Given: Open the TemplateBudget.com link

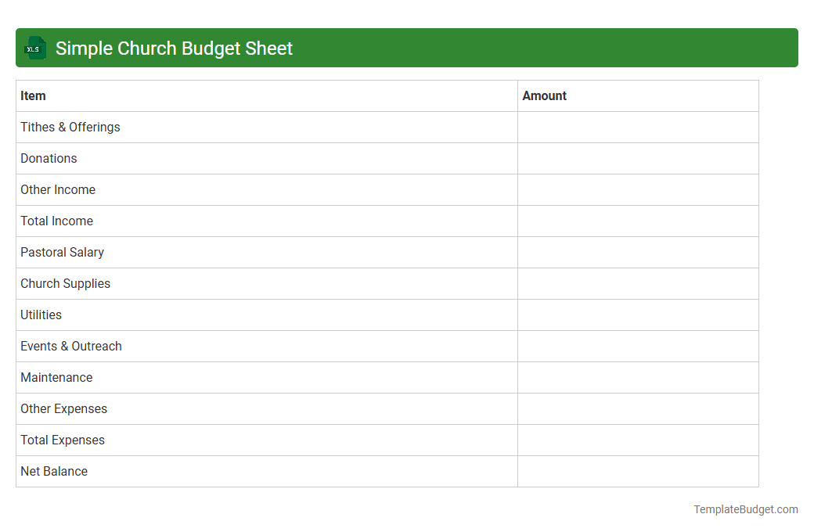Looking at the screenshot, I should pyautogui.click(x=745, y=509).
